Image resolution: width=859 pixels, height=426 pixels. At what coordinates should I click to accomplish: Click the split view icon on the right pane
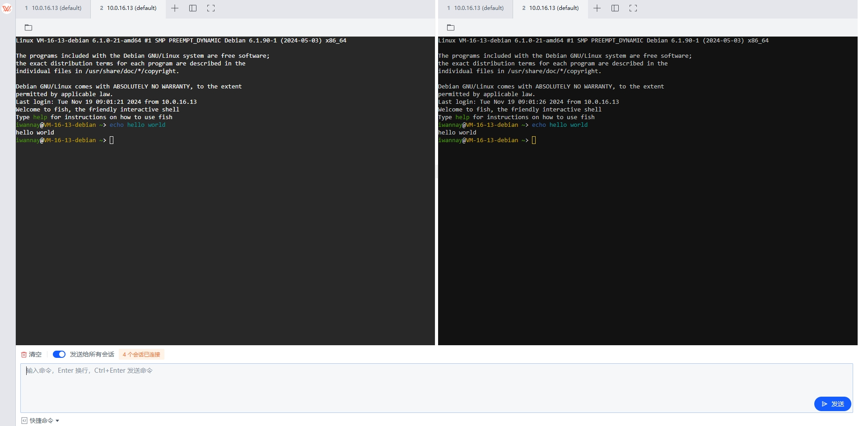(615, 8)
